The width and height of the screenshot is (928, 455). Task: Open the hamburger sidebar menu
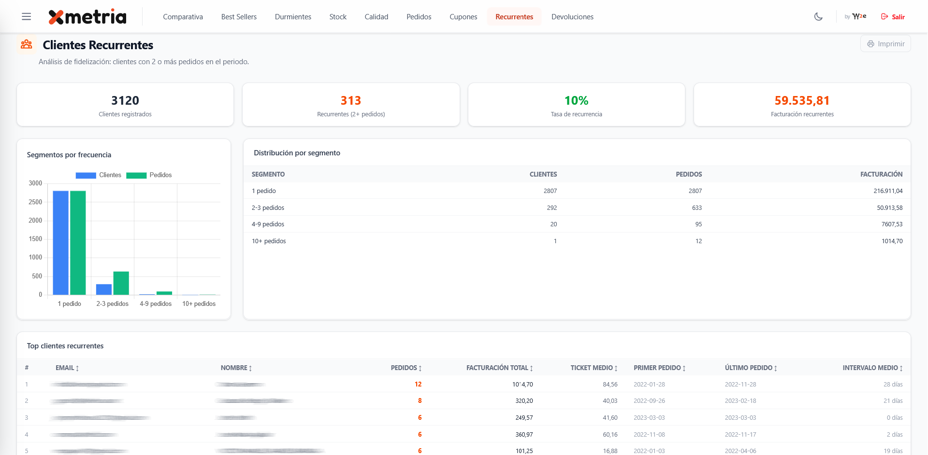coord(27,17)
